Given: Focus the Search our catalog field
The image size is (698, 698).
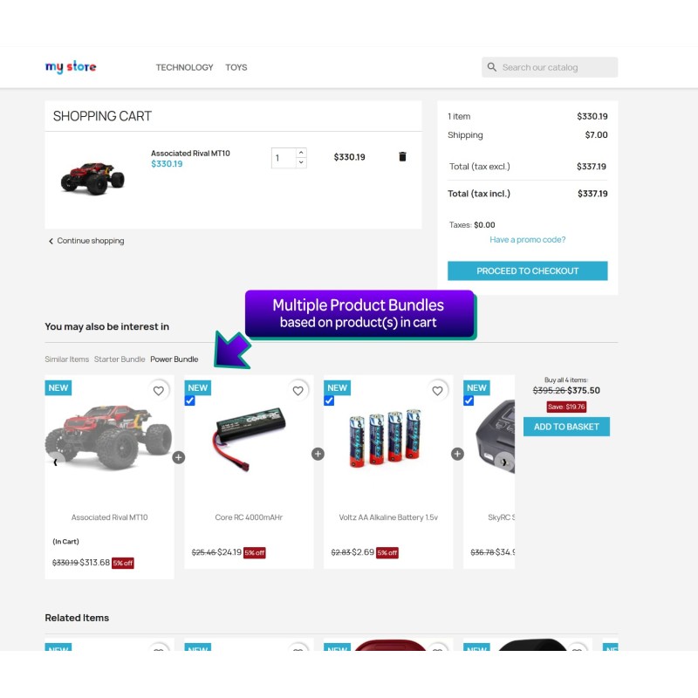Looking at the screenshot, I should [x=550, y=67].
